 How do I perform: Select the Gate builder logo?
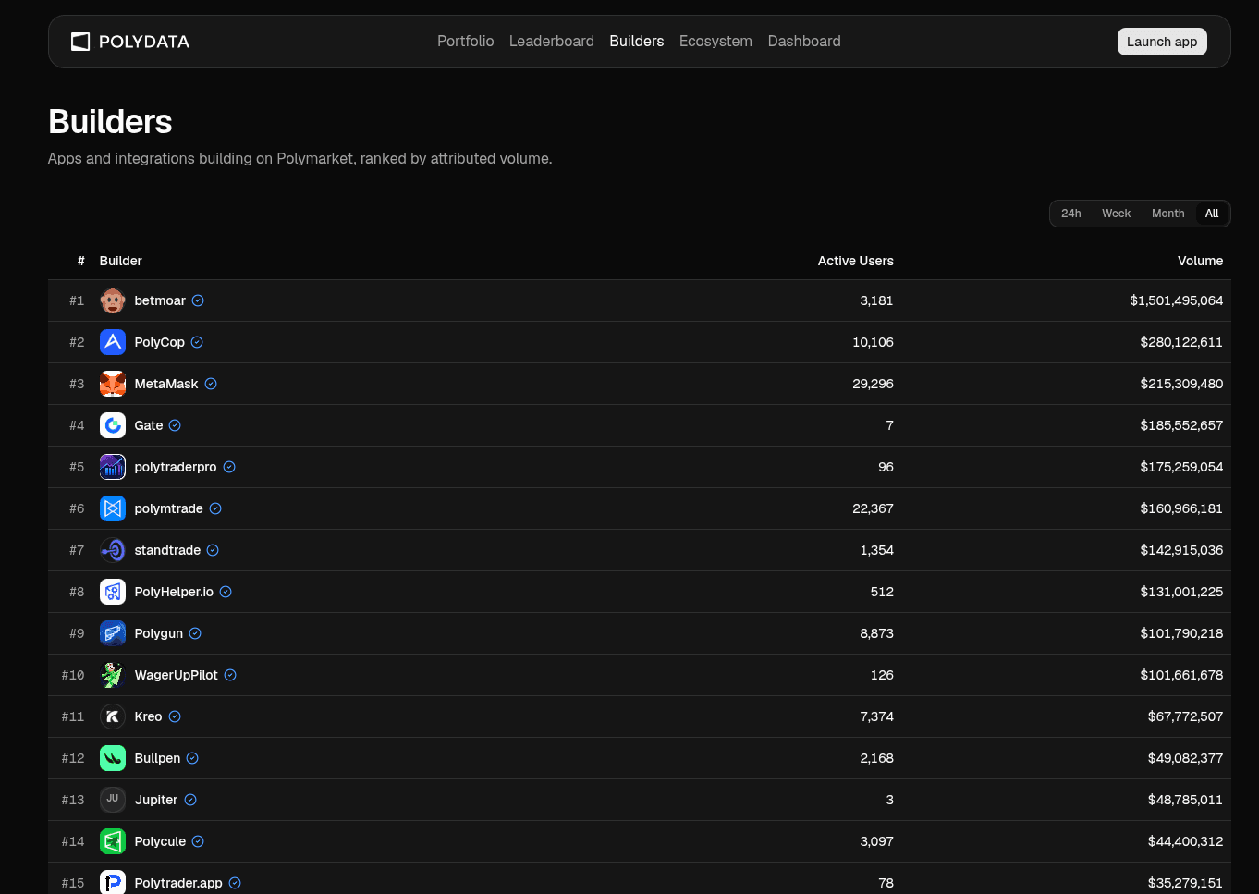point(113,425)
